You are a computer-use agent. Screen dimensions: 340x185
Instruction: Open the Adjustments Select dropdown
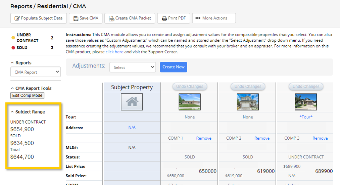point(133,67)
